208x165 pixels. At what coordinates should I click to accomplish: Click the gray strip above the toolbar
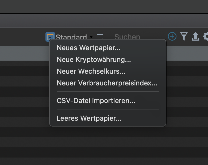[x=104, y=21]
